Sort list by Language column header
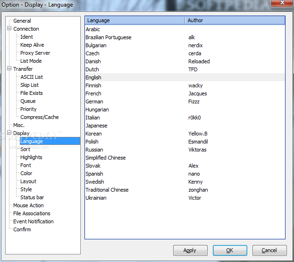 click(135, 20)
